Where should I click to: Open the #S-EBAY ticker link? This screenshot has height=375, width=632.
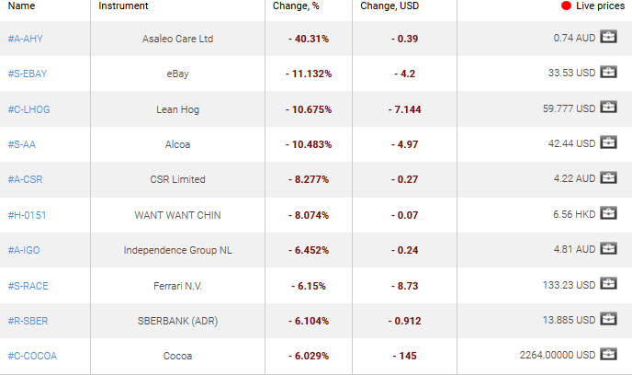[x=28, y=74]
